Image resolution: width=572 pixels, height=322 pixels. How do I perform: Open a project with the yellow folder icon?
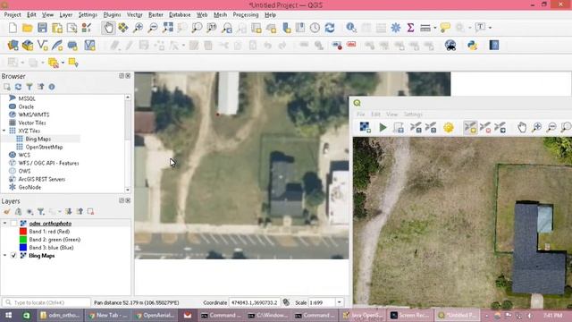click(28, 28)
